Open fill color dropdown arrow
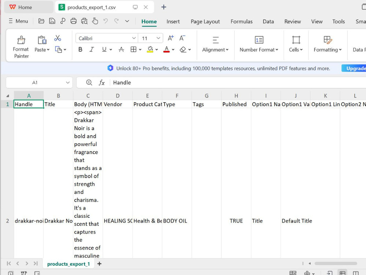Screen dimensions: 366x275 (157, 49)
